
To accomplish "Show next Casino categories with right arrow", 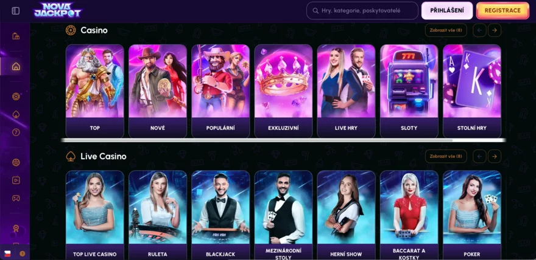I will pos(495,30).
